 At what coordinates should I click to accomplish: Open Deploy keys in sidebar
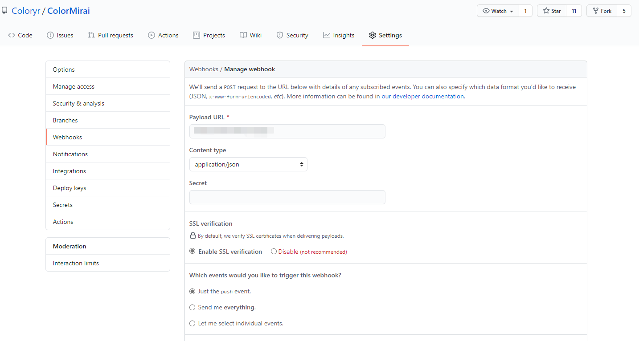tap(108, 188)
